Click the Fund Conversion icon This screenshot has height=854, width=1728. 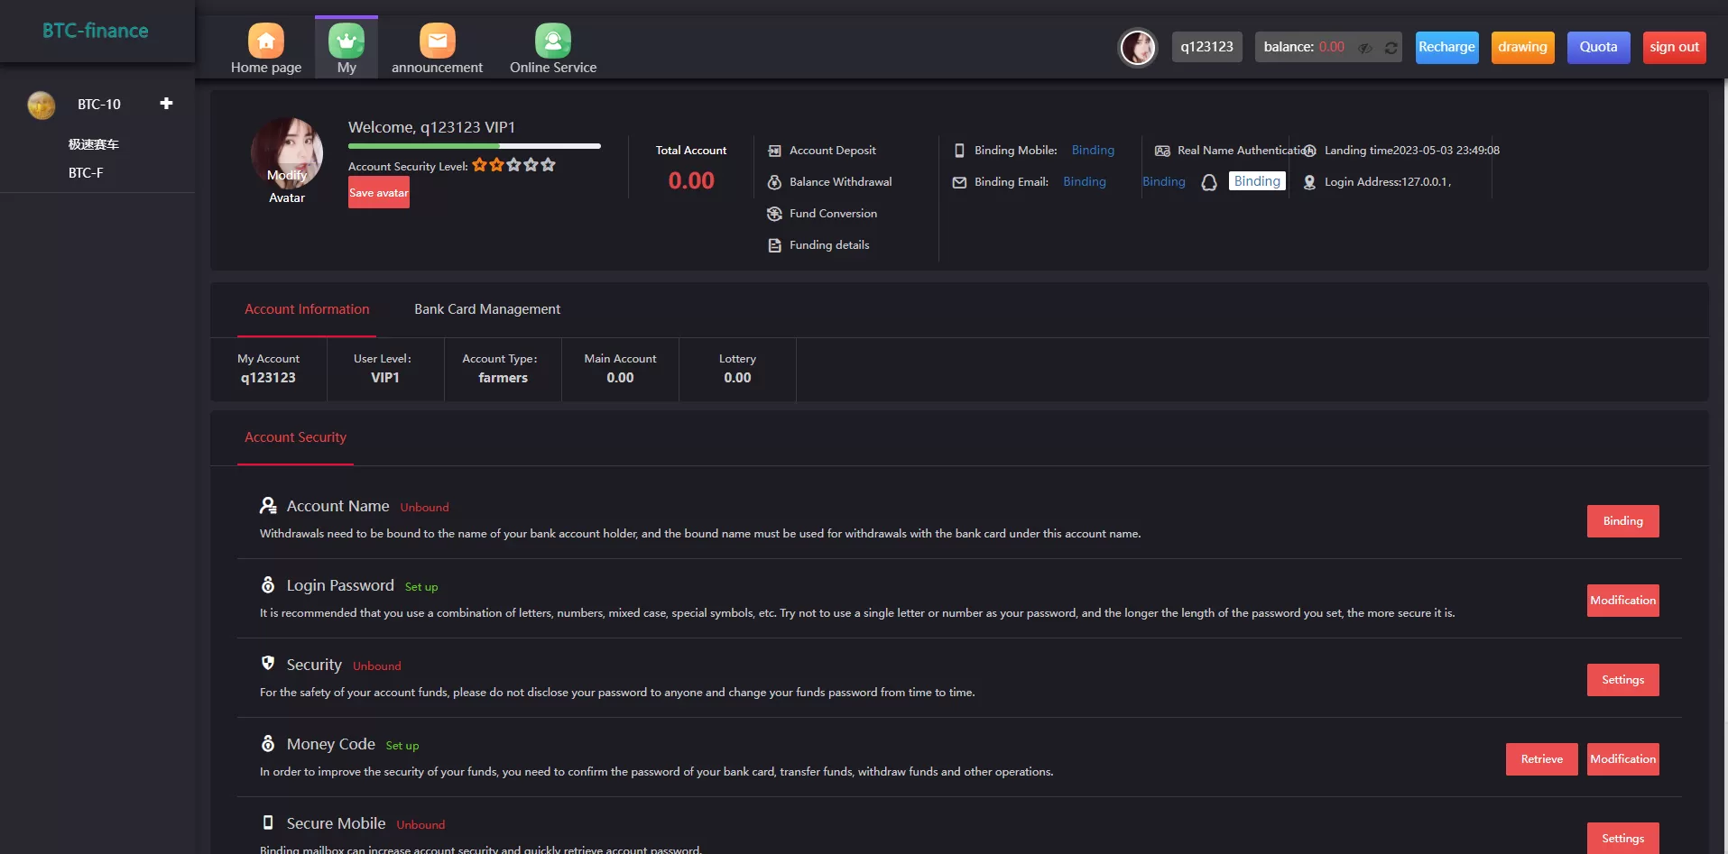774,214
